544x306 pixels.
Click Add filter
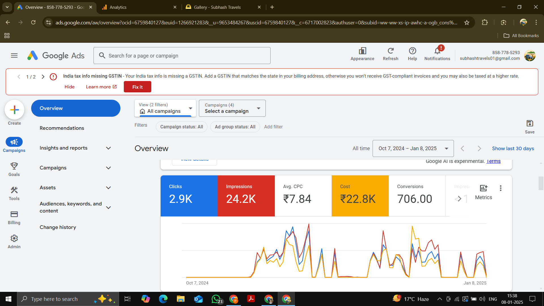(x=273, y=127)
